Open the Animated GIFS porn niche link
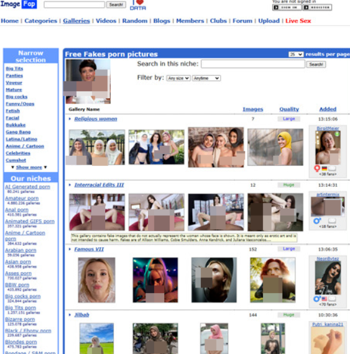Viewport: 350px width, 354px height. point(30,221)
